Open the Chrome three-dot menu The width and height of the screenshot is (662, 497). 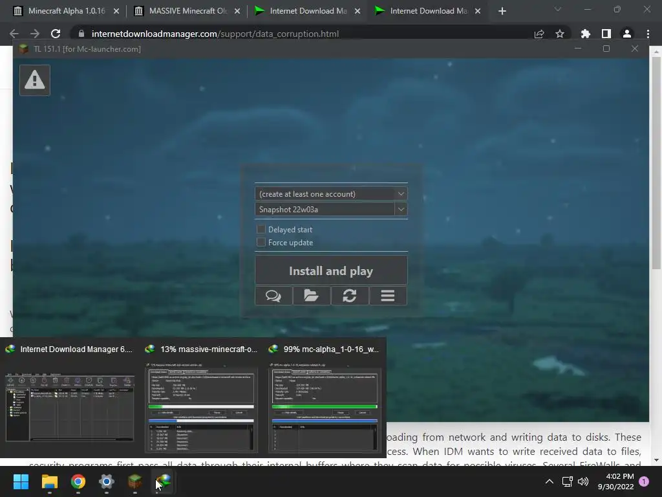pos(648,34)
